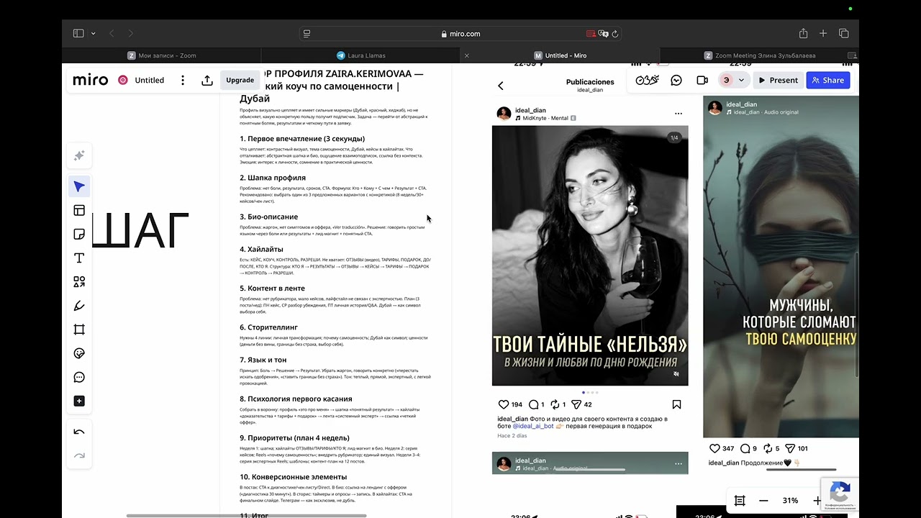921x518 pixels.
Task: Open collaboration activities icon in top bar
Action: [648, 80]
